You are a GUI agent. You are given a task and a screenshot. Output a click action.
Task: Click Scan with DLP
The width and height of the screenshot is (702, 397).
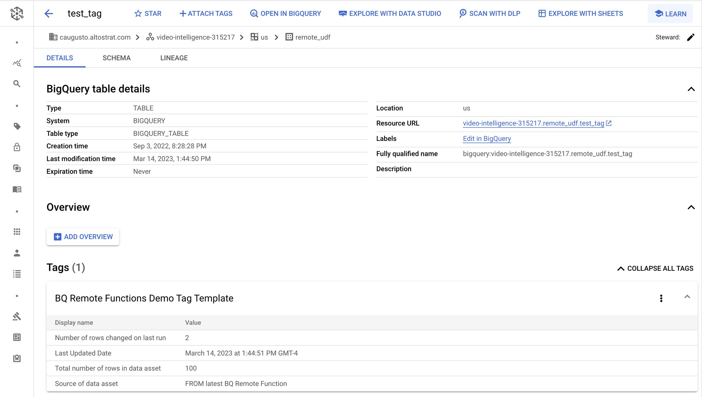coord(490,13)
